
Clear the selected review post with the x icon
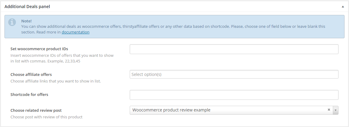coord(329,110)
